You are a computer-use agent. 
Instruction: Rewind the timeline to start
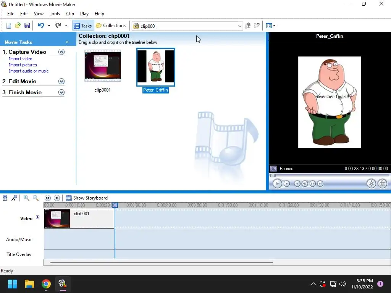(x=48, y=198)
